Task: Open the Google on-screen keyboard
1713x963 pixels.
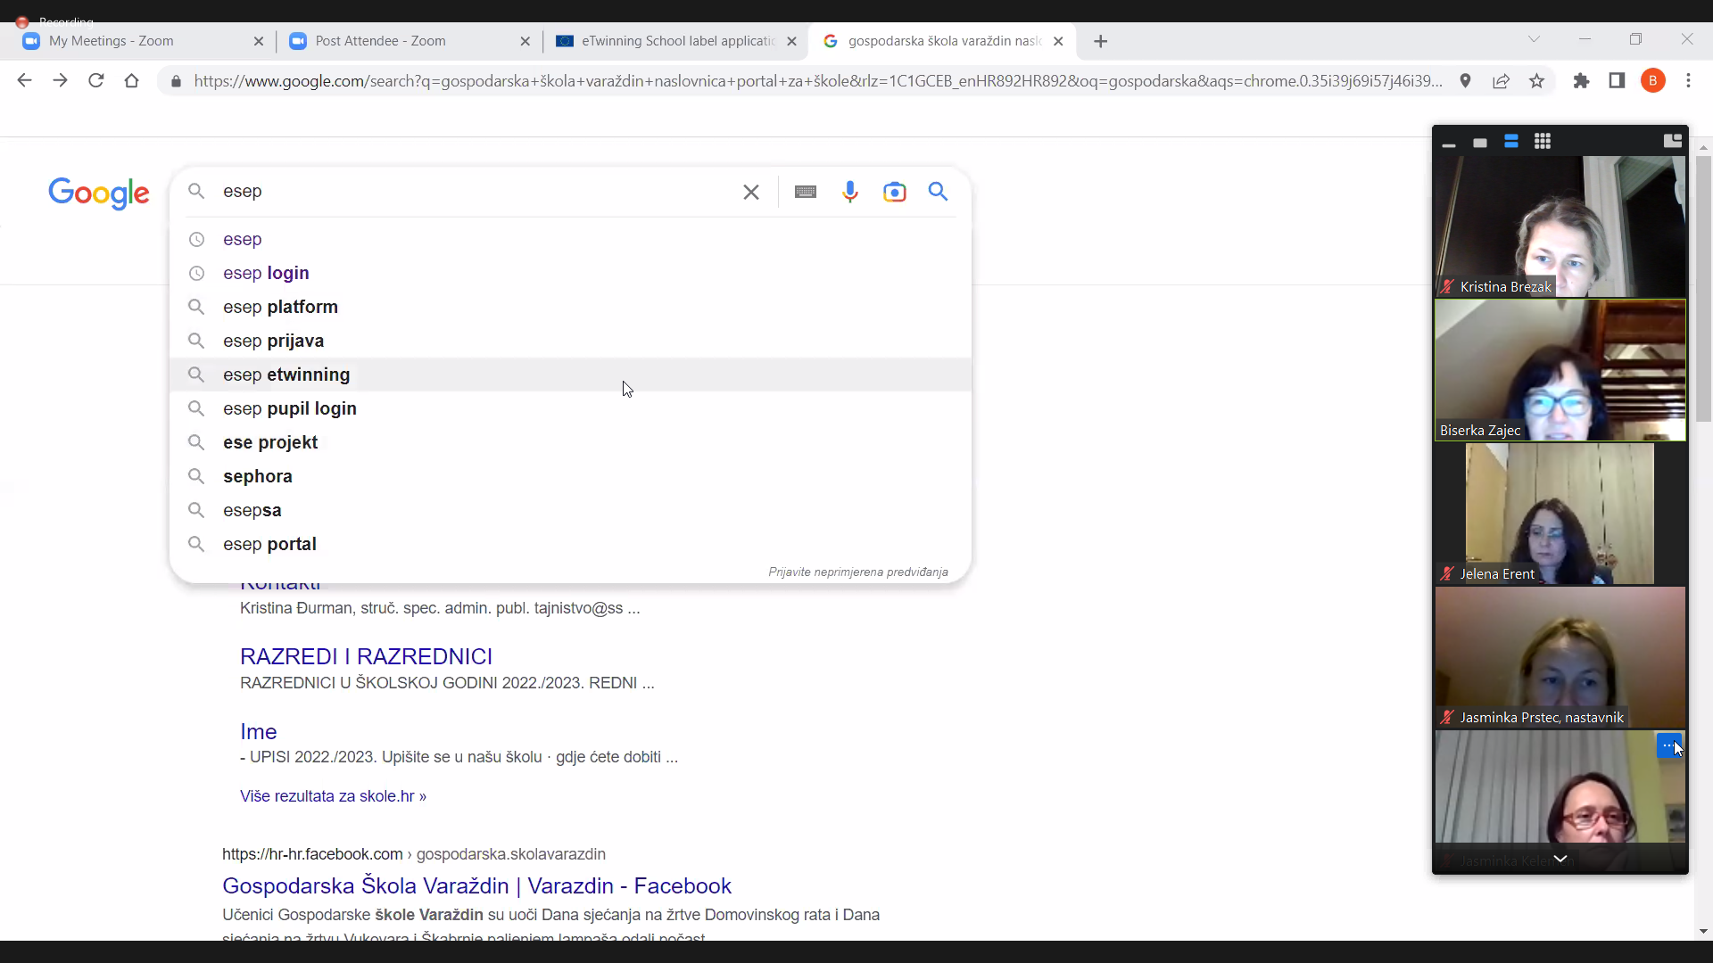Action: 806,192
